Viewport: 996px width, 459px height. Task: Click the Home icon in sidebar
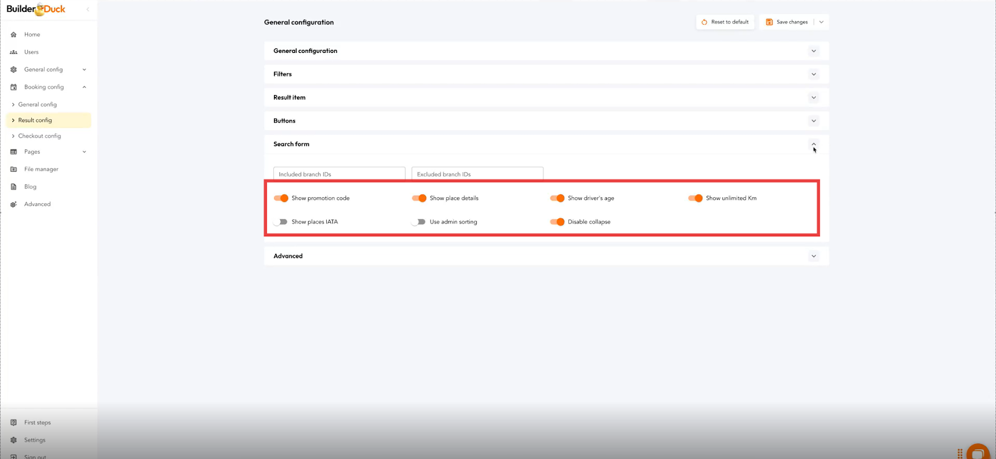14,35
